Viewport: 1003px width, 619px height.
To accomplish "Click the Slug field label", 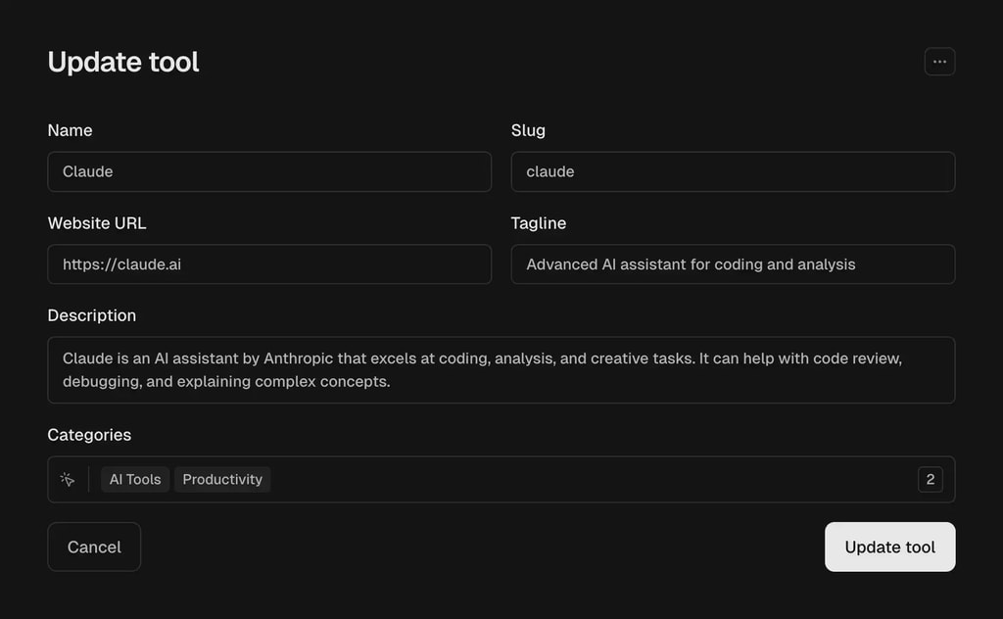I will [x=528, y=130].
